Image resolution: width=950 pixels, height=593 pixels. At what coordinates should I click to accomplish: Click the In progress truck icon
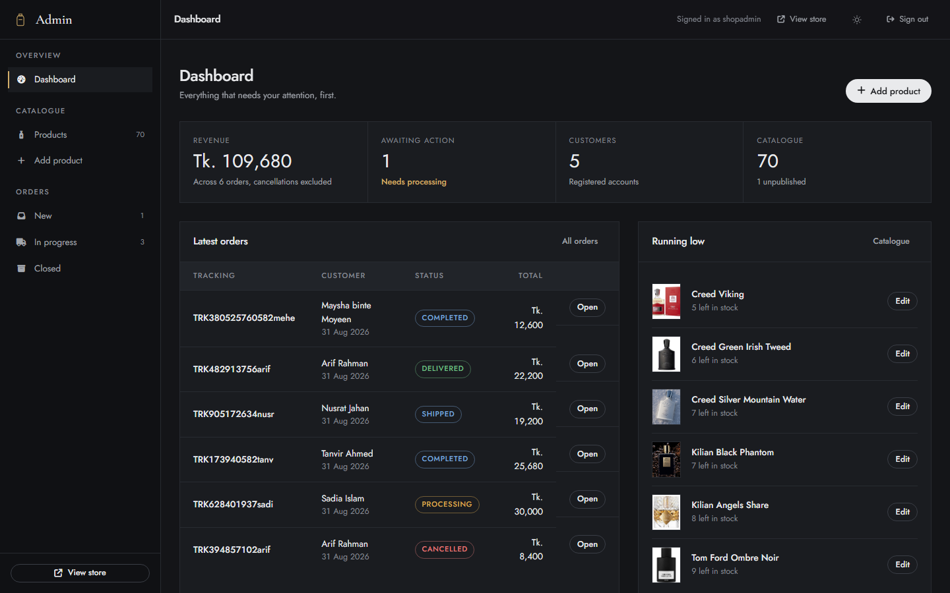click(21, 242)
